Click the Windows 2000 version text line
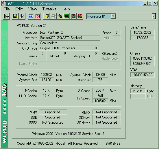This screenshot has width=159, height=149. 68,134
